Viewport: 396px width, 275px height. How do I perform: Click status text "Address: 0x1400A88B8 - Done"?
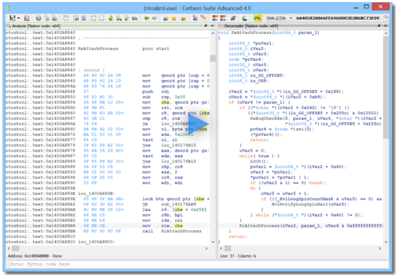coord(35,256)
